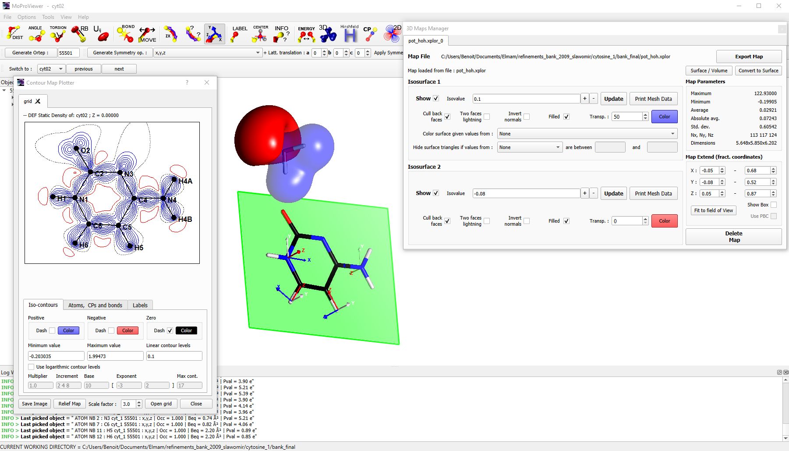Toggle Show checkbox for Isosurface 1

click(x=436, y=99)
